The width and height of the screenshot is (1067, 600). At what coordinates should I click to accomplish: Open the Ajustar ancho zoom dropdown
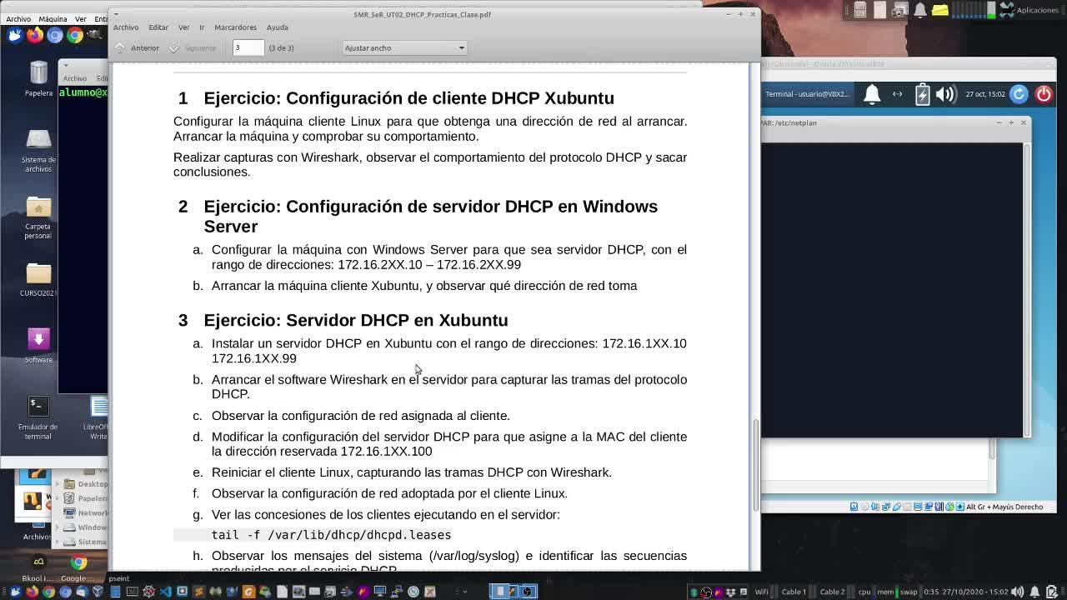click(x=404, y=48)
